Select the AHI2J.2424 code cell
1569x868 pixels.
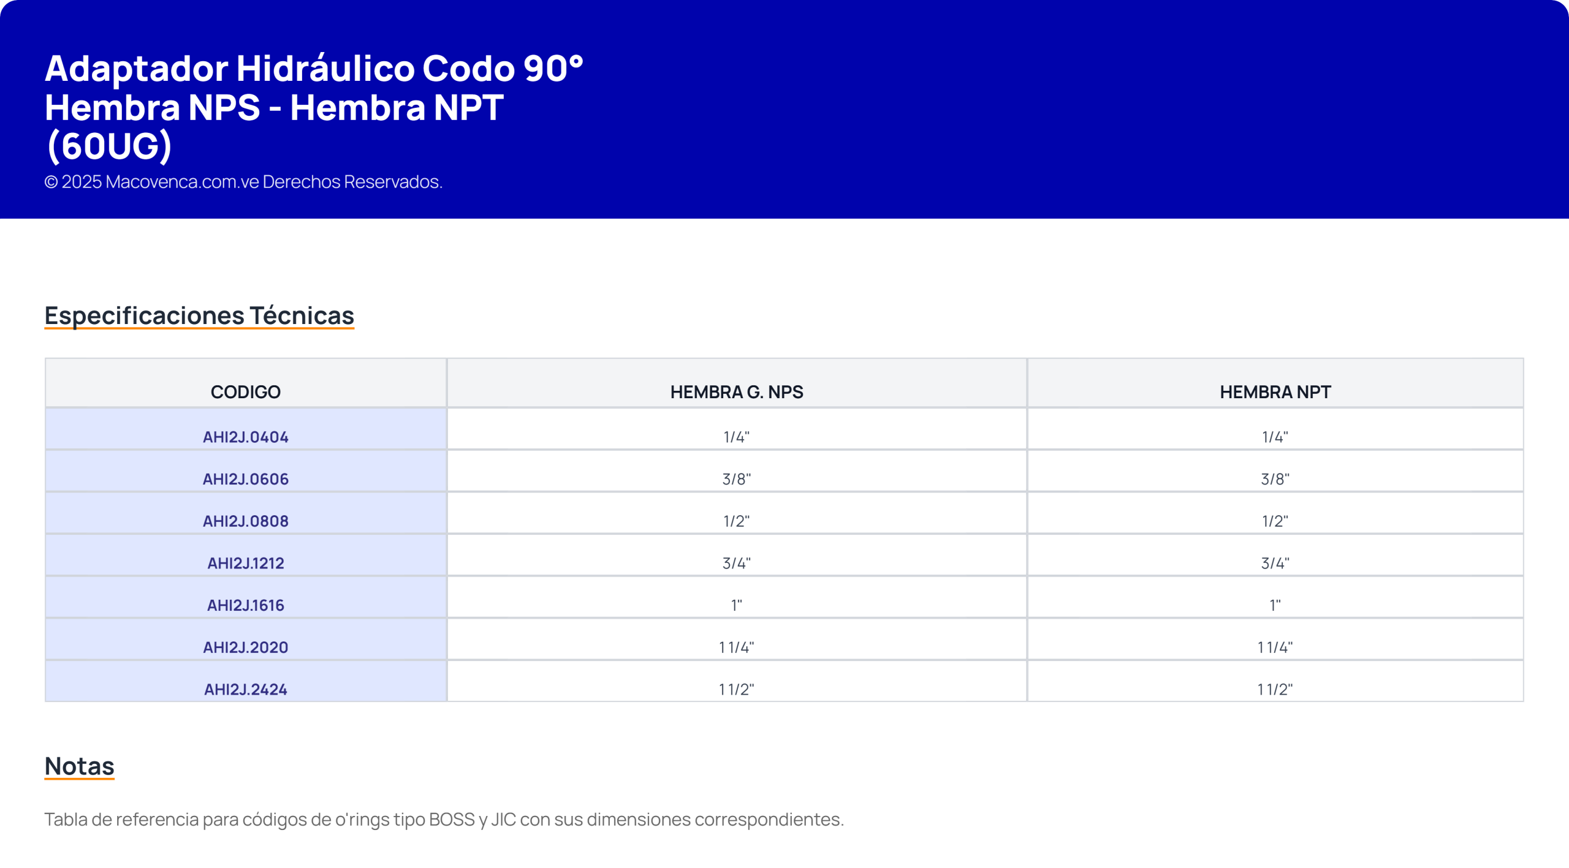point(246,681)
